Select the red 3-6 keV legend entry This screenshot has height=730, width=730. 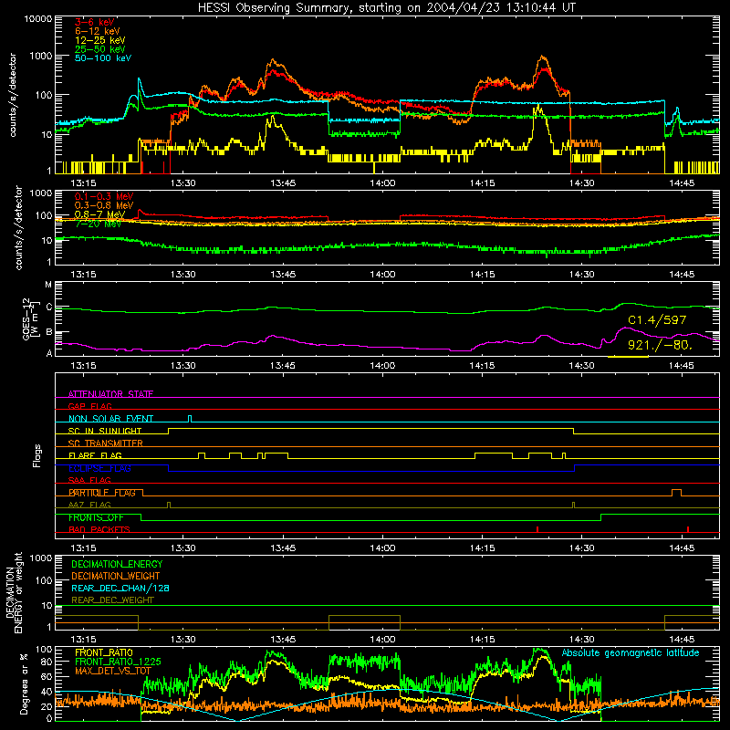click(95, 22)
